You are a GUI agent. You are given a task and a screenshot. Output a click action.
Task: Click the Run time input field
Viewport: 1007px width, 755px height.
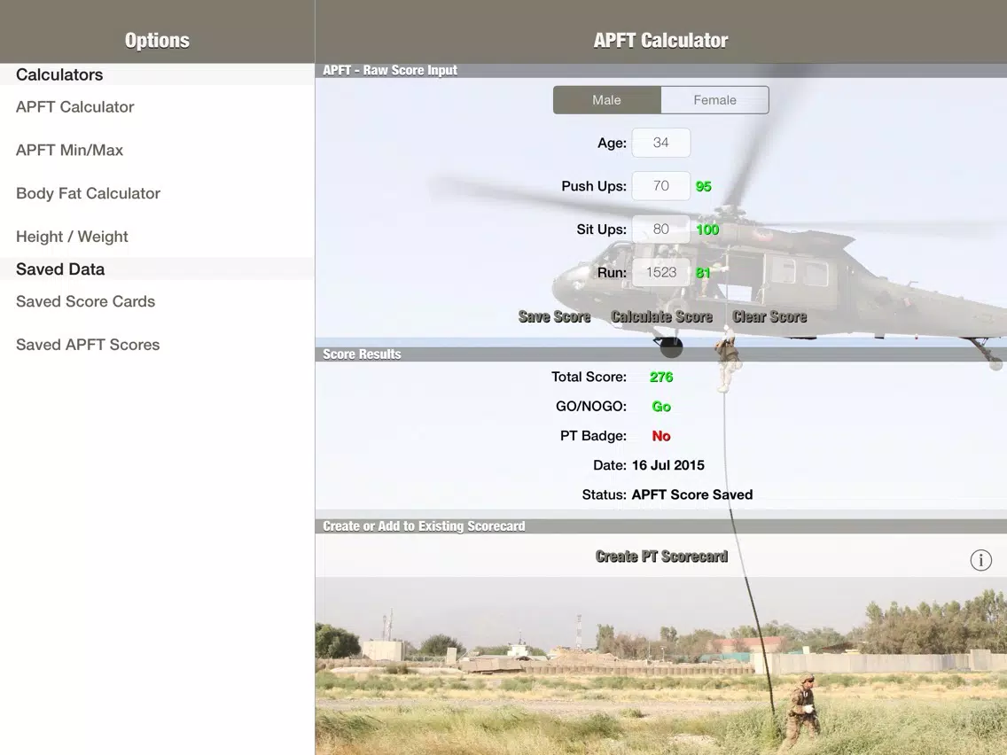coord(661,272)
